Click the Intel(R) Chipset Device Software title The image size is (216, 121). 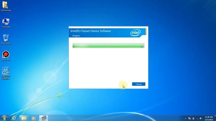click(91, 31)
